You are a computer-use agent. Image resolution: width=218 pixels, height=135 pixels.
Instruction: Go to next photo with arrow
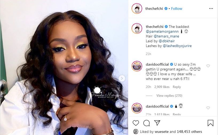[122, 78]
